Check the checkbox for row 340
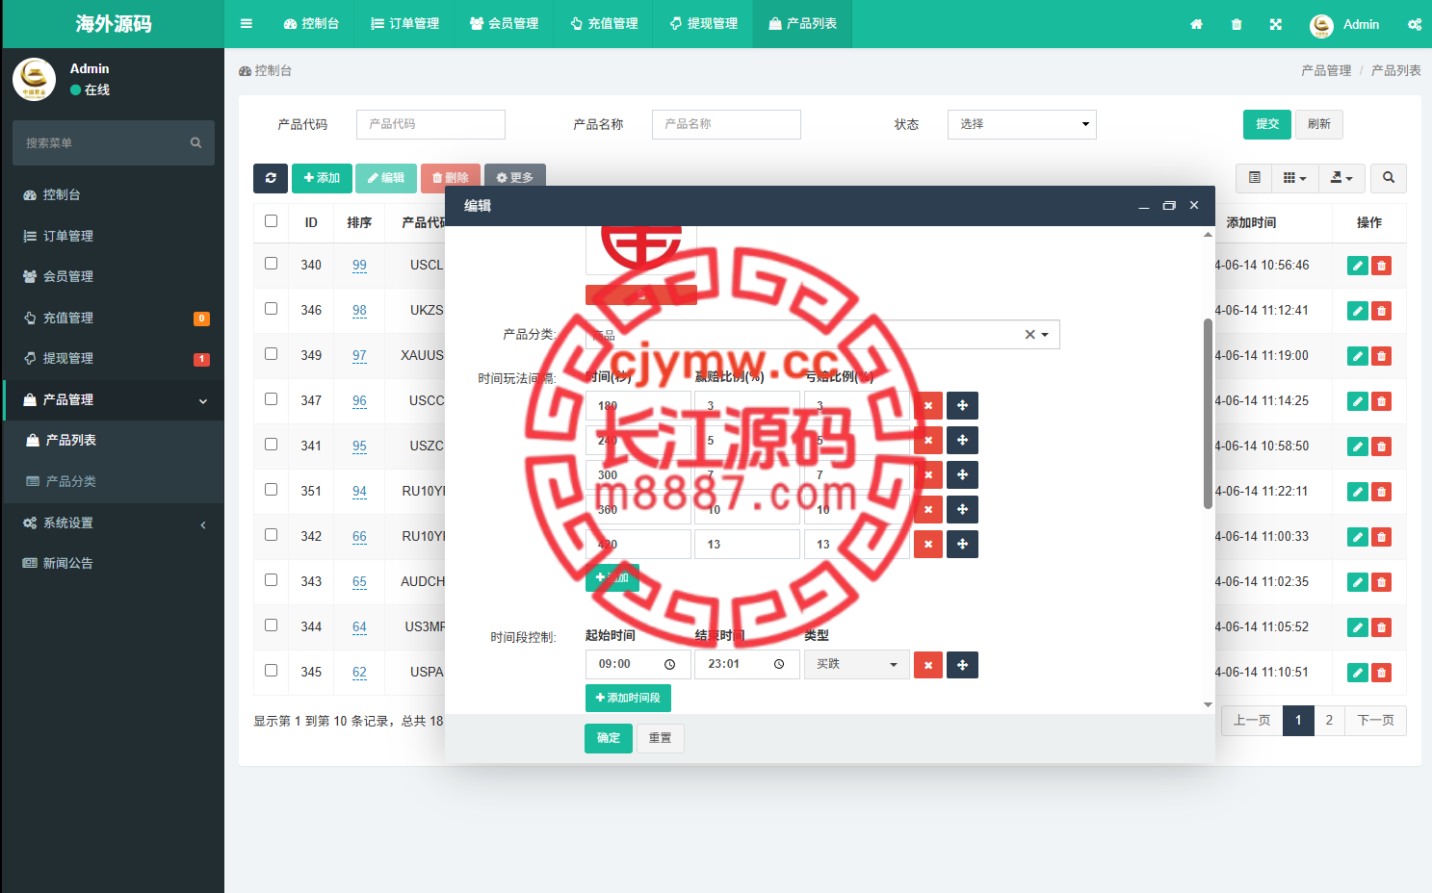This screenshot has width=1432, height=893. point(272,264)
